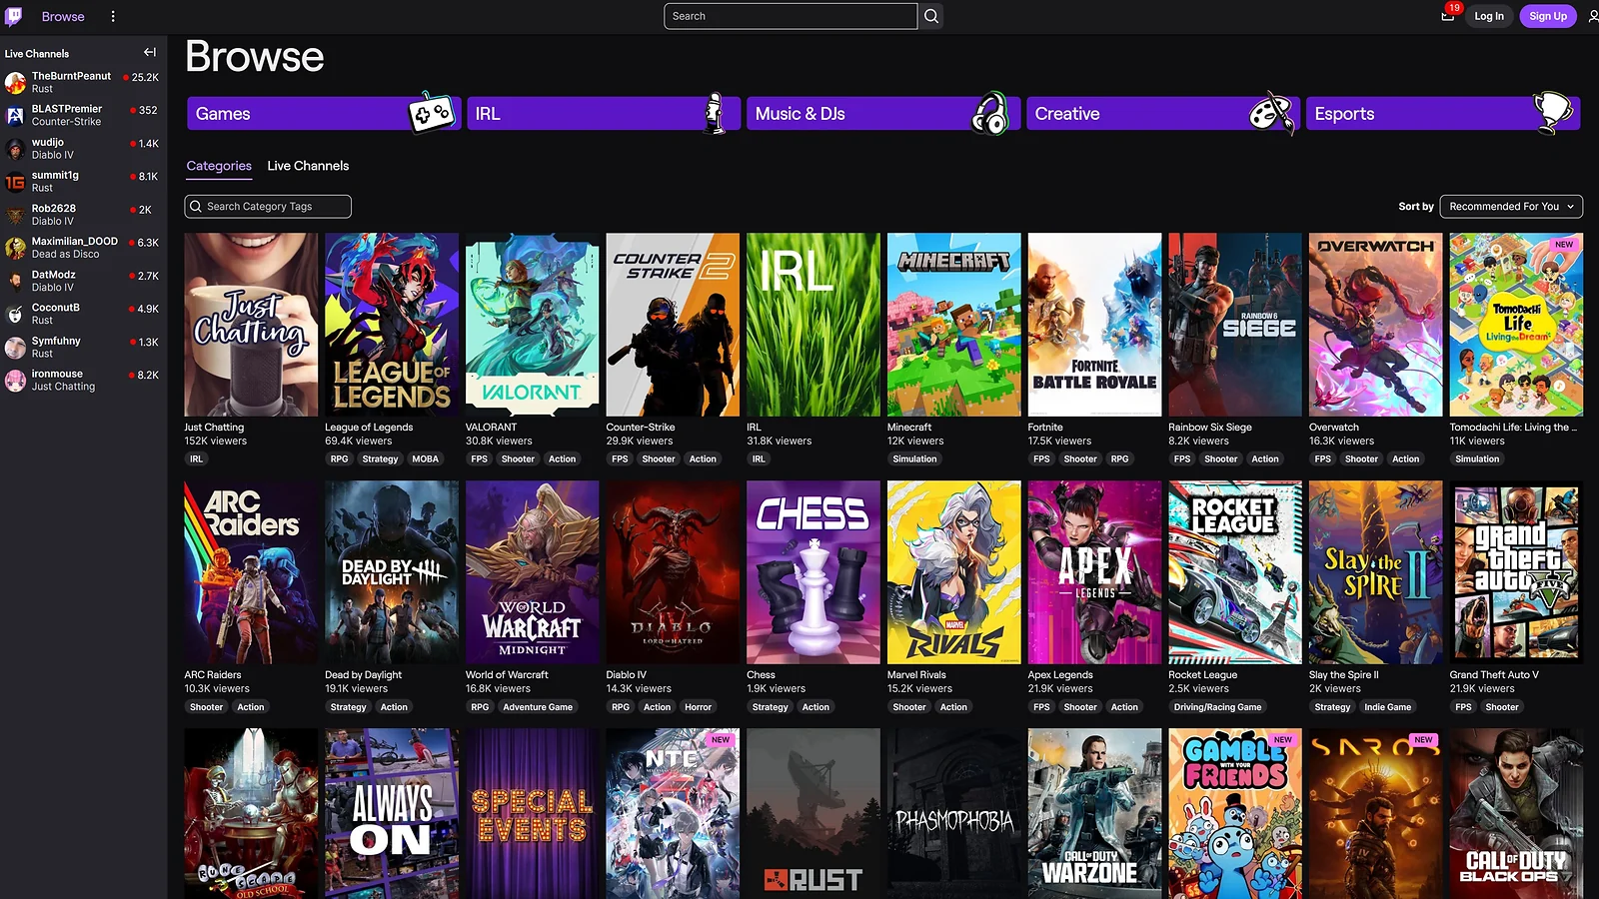The width and height of the screenshot is (1599, 899).
Task: Select the Horror tag under Diablo IV
Action: (698, 707)
